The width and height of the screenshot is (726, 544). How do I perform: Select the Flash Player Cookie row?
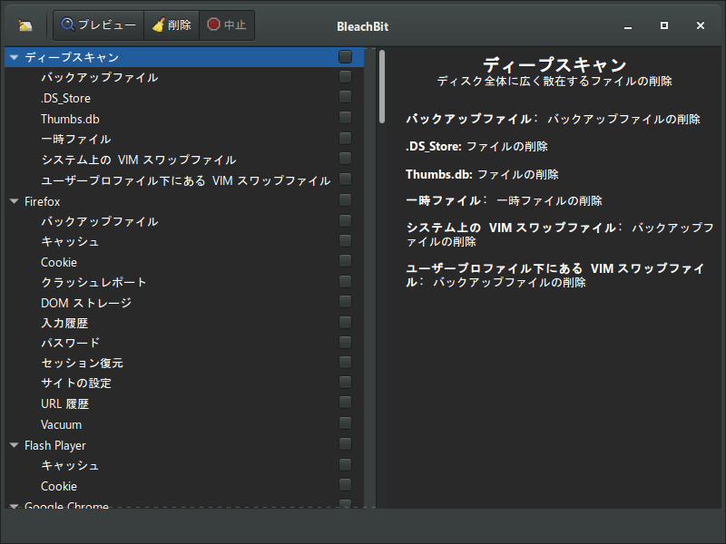click(x=184, y=486)
